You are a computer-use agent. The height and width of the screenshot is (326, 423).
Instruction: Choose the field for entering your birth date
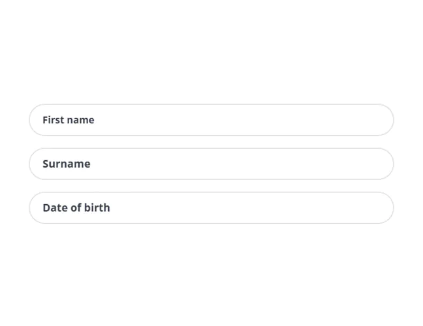coord(211,208)
